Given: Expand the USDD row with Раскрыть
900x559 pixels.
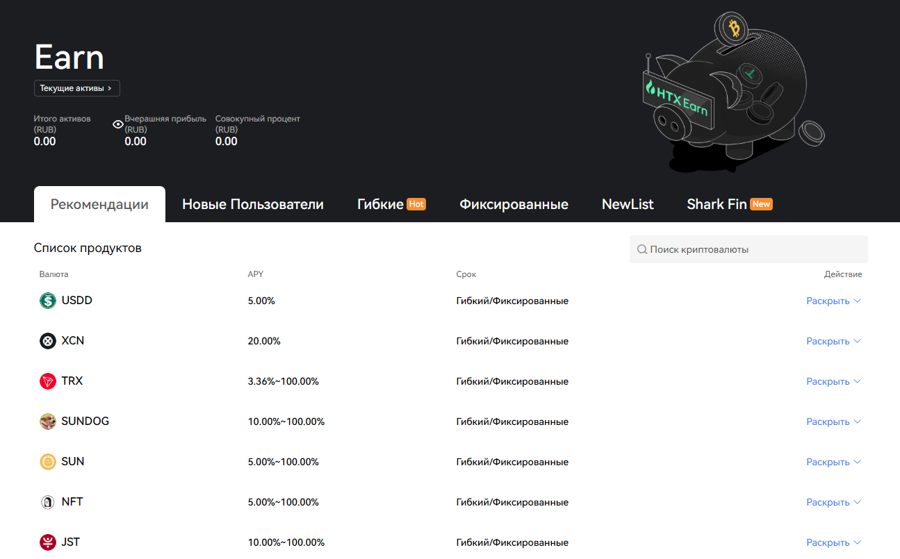Looking at the screenshot, I should point(833,301).
